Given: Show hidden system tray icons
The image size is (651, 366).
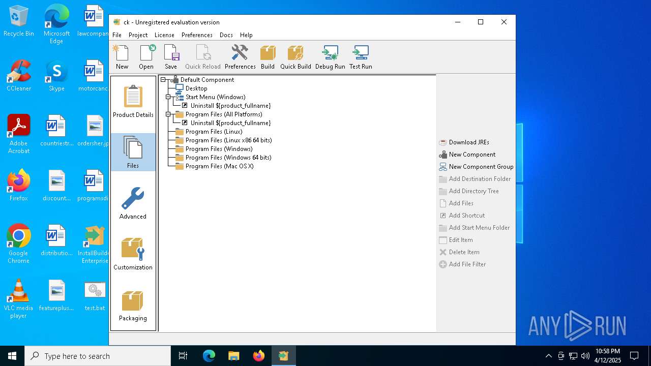Looking at the screenshot, I should pyautogui.click(x=548, y=356).
